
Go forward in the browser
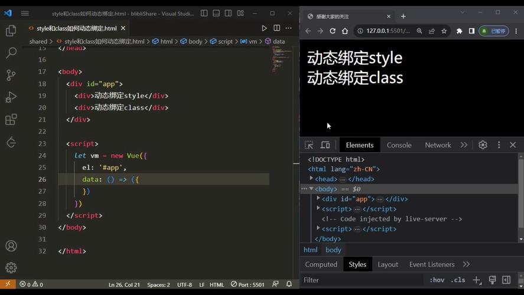point(320,31)
